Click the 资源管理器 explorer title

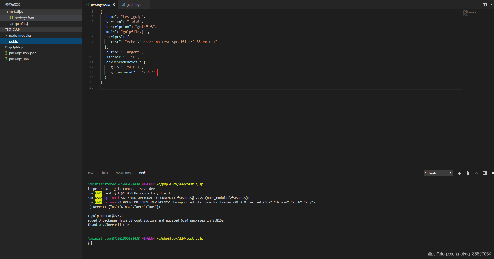tap(13, 5)
